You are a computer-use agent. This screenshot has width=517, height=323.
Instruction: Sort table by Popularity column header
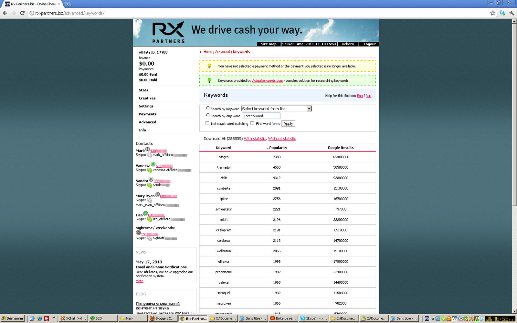[278, 148]
